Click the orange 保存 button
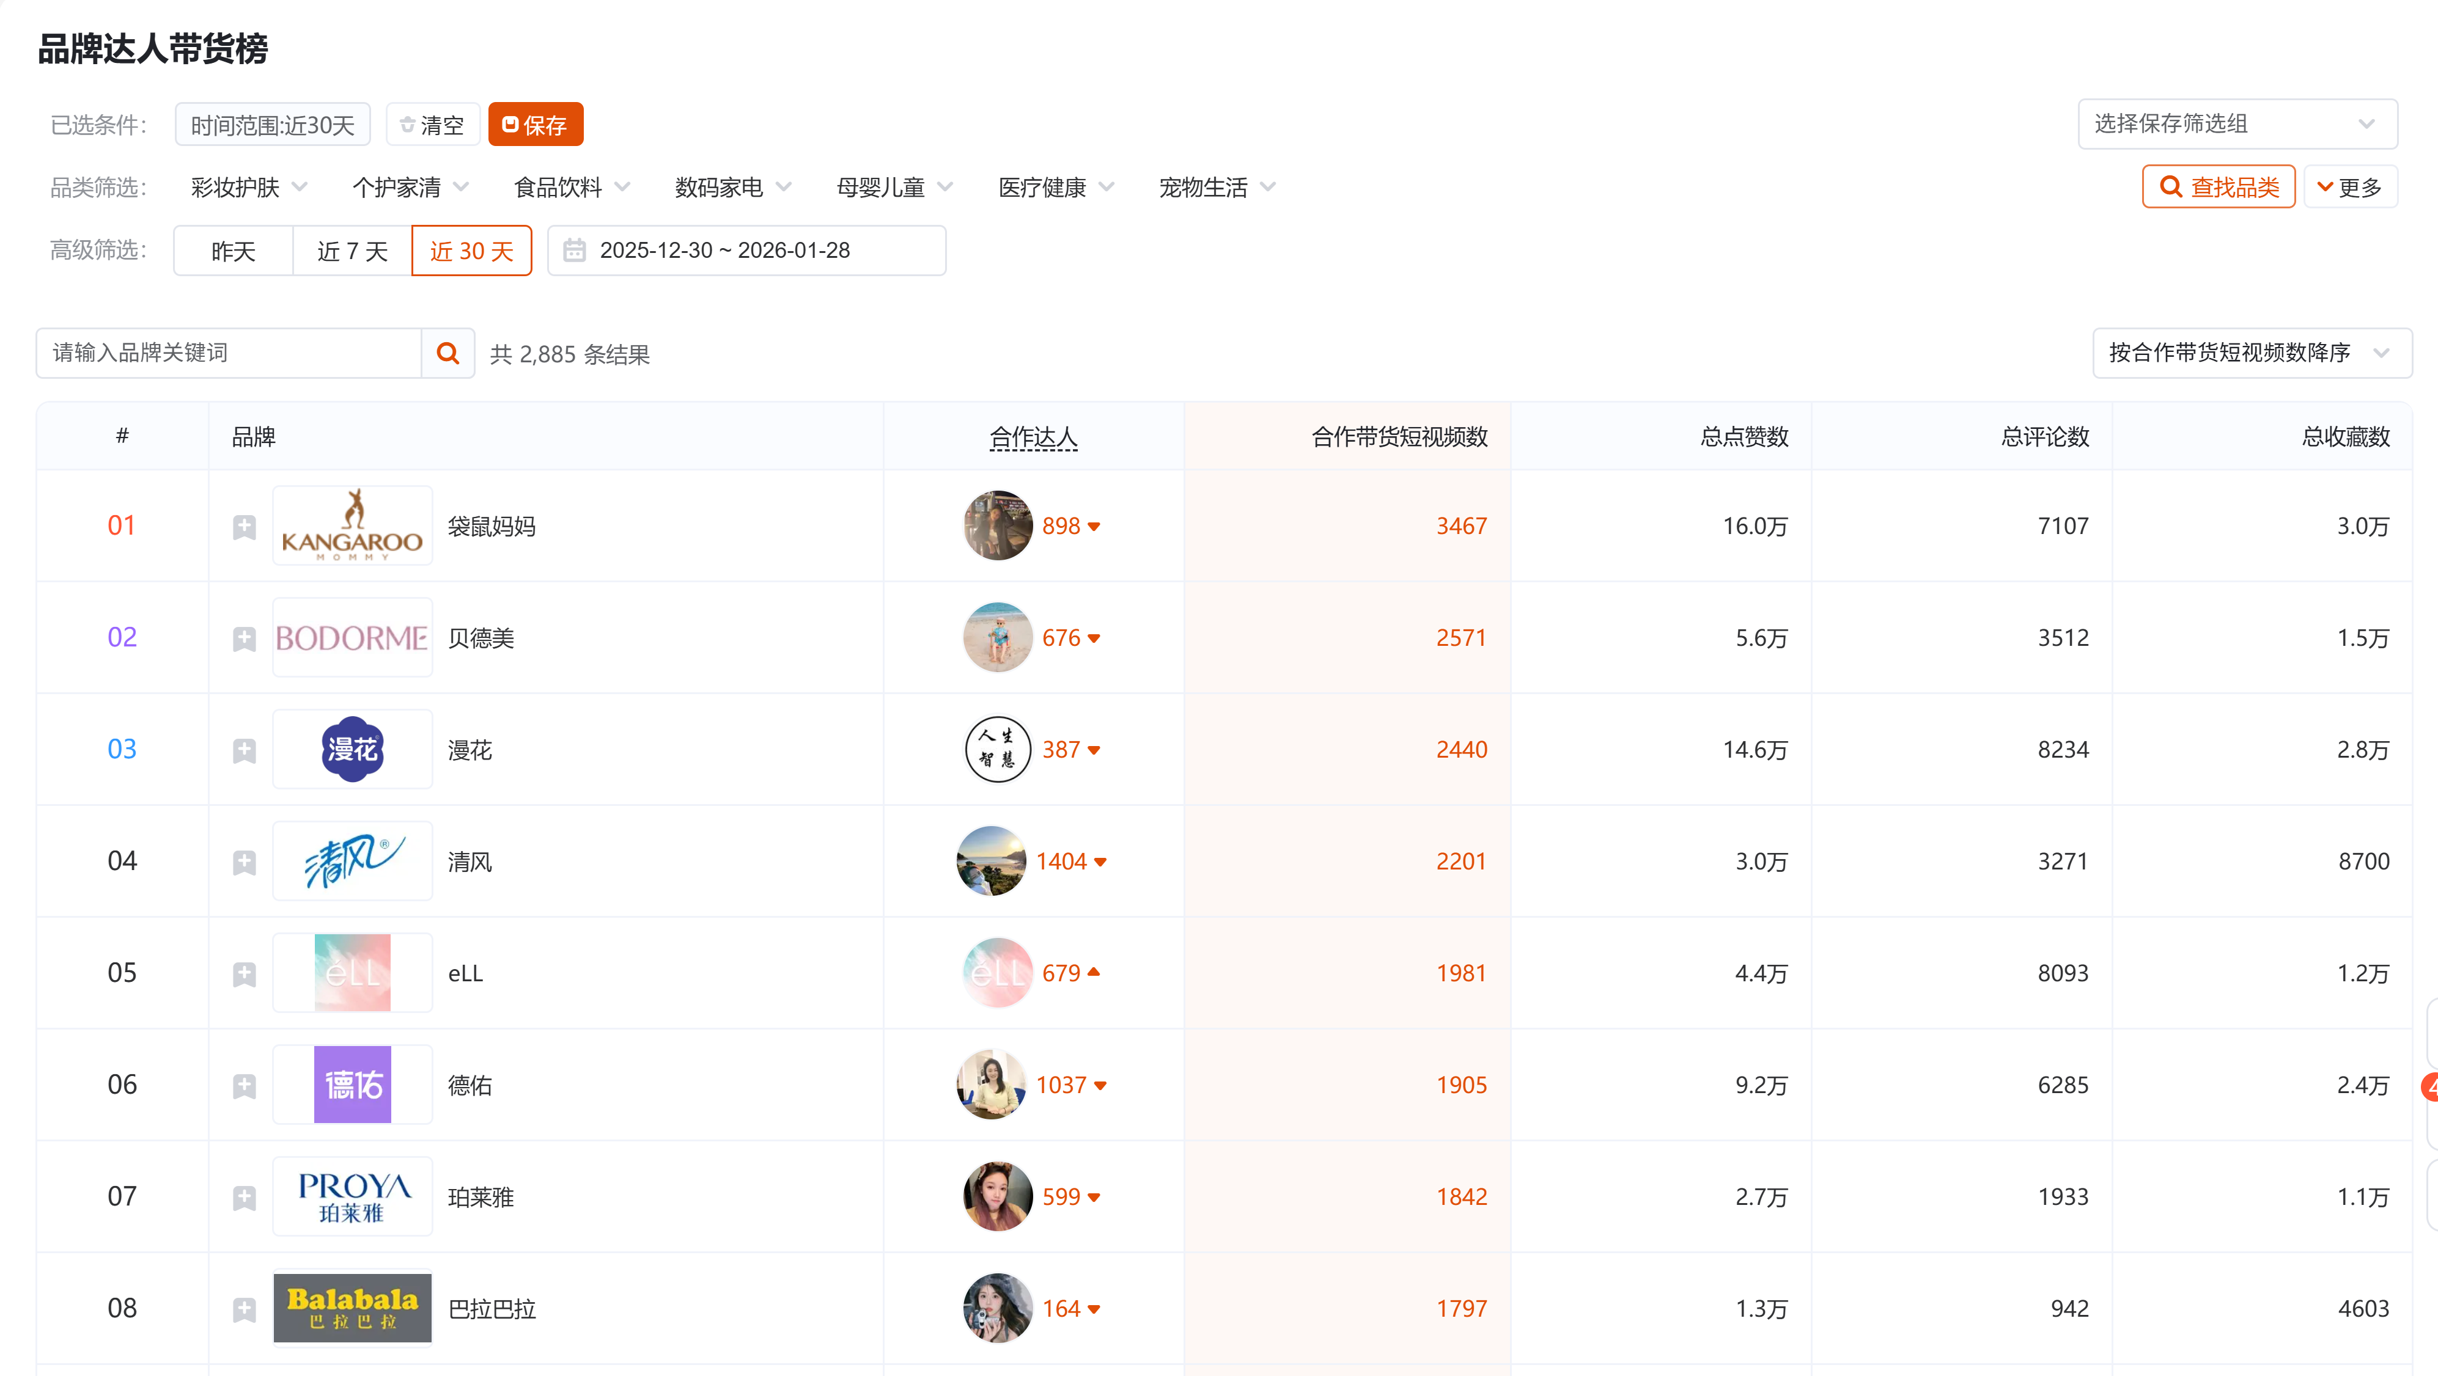 point(535,125)
